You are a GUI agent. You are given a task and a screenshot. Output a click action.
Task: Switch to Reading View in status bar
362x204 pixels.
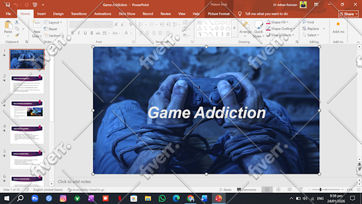pos(290,190)
